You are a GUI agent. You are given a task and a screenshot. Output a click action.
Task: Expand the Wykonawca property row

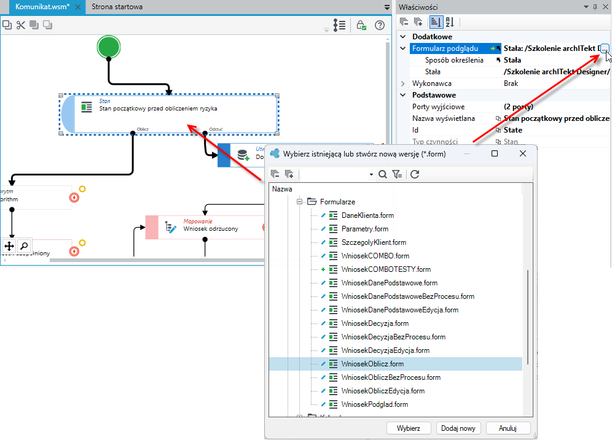403,83
